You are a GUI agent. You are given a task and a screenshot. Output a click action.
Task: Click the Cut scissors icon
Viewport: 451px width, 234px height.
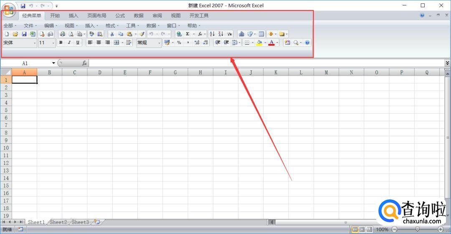[x=112, y=34]
